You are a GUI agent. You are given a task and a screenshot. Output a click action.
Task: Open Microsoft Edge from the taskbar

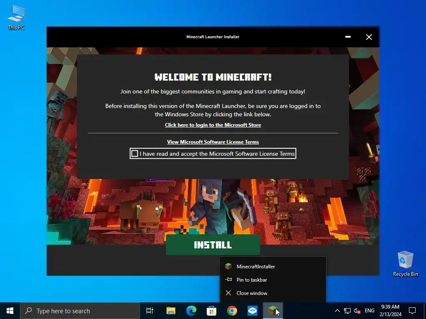(x=191, y=311)
